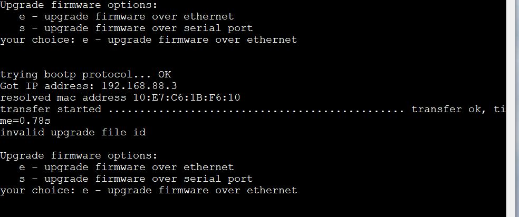Click the last 'your choice:' prompt line

pos(149,191)
